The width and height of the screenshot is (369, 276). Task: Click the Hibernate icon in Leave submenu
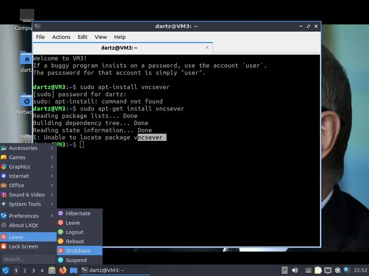coord(61,213)
